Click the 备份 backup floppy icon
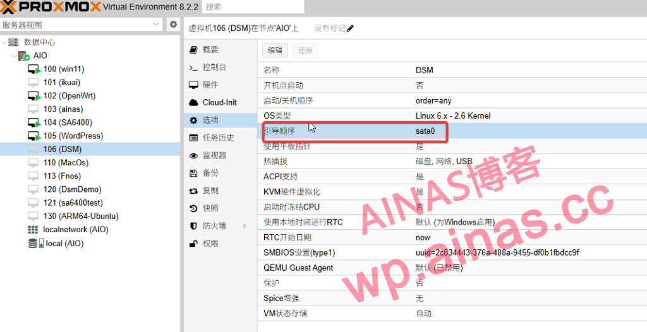 click(193, 173)
